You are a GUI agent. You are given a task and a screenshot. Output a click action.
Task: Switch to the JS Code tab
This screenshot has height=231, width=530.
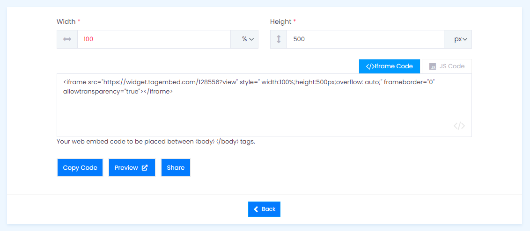(447, 66)
